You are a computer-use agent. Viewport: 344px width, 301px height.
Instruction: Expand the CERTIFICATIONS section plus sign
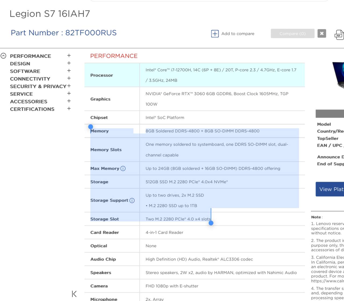coord(69,109)
